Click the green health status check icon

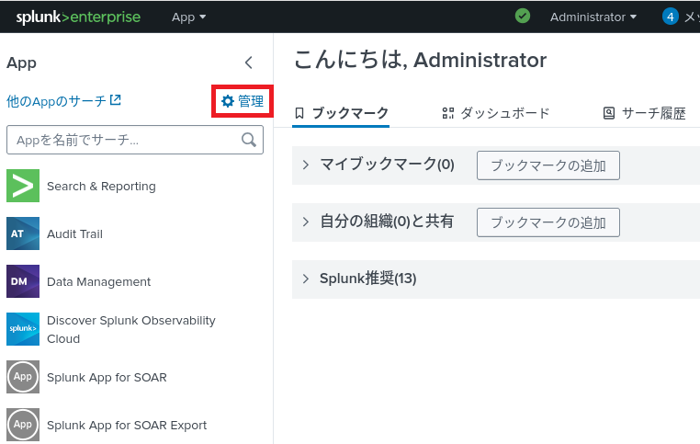pos(523,17)
